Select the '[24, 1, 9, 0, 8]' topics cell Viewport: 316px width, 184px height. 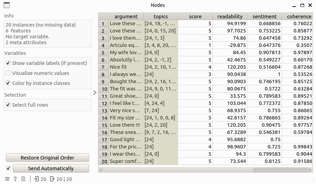pos(161,118)
